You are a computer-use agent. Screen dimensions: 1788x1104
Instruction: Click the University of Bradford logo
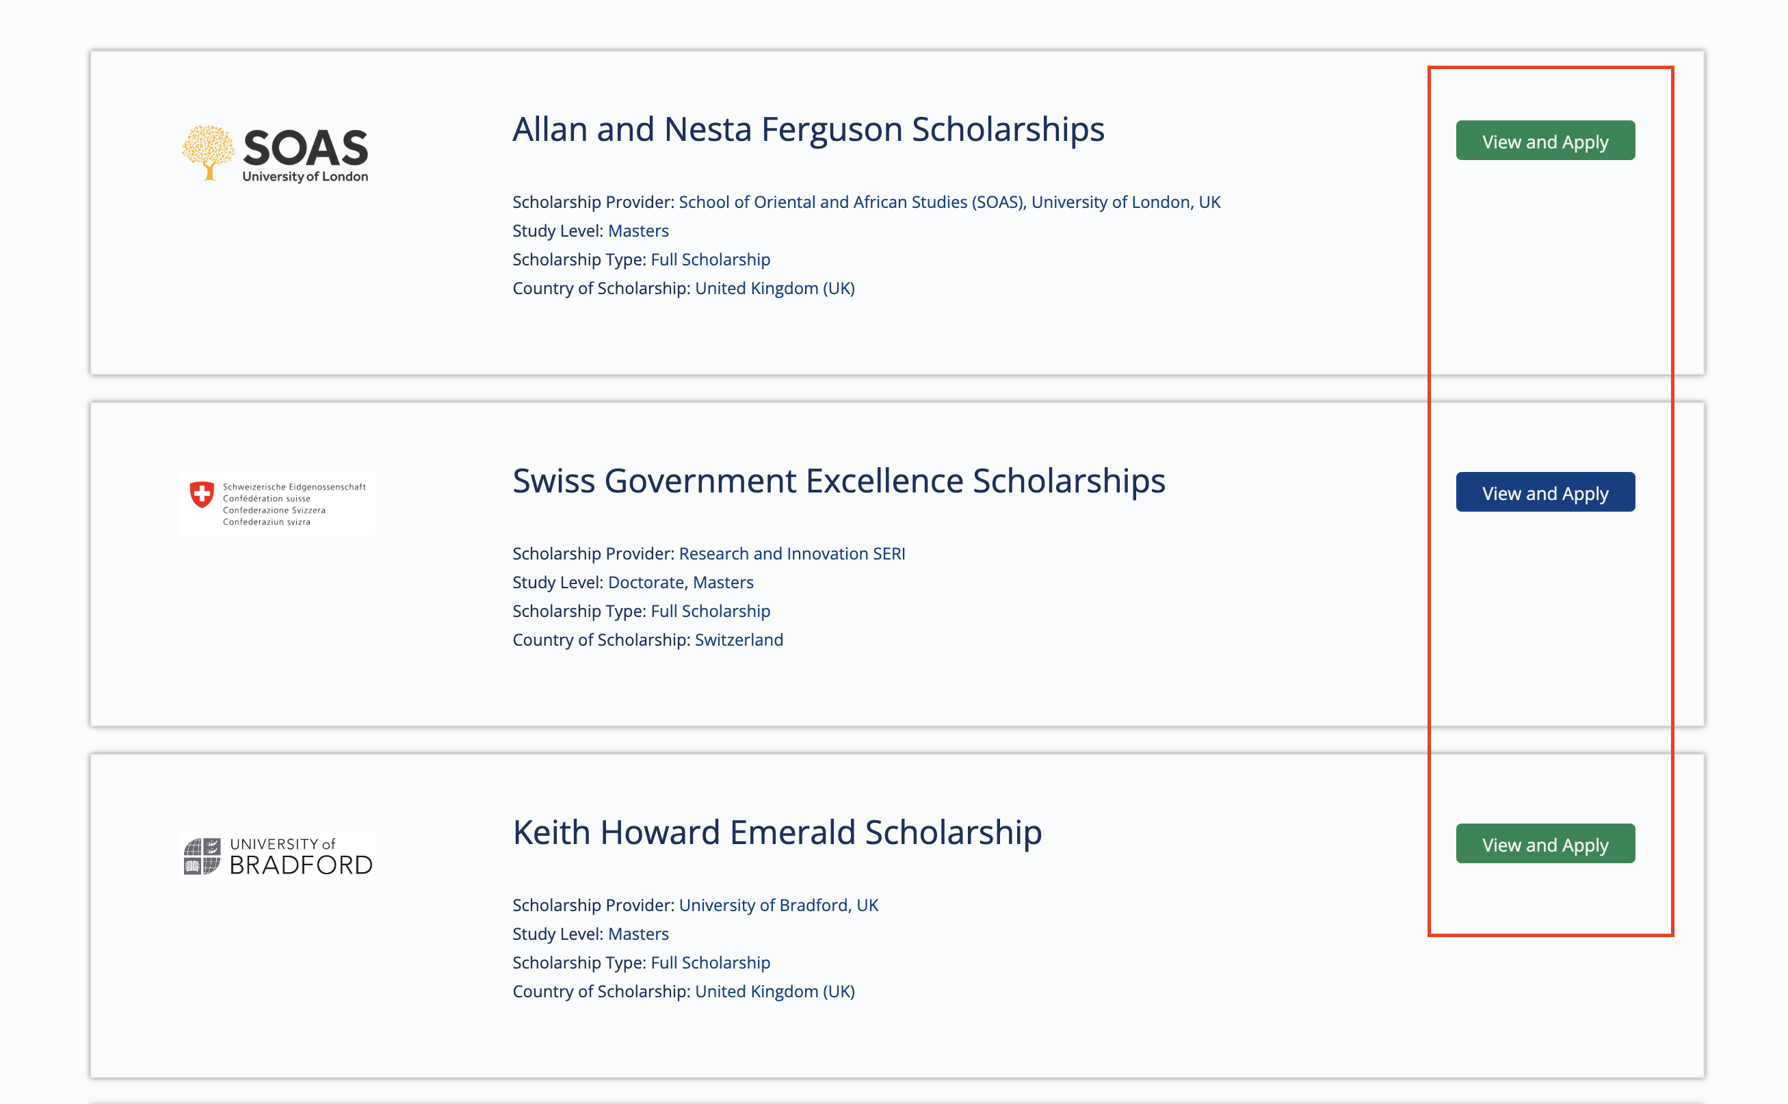[x=278, y=856]
